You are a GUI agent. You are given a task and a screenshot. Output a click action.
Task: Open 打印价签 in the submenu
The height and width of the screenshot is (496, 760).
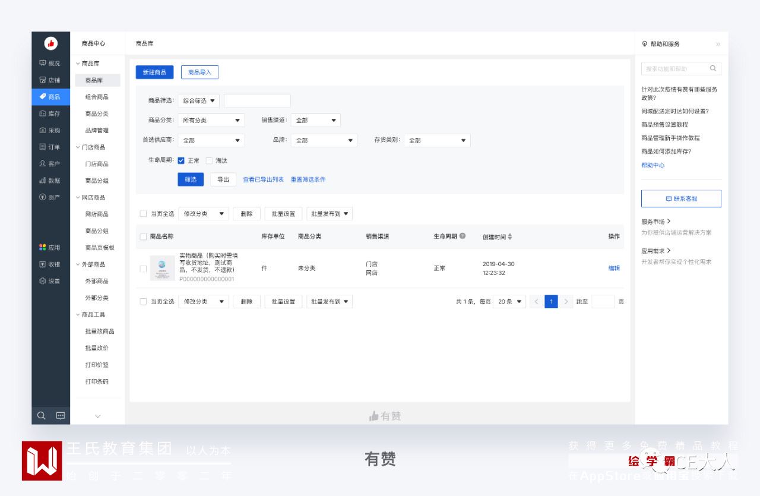(x=97, y=365)
